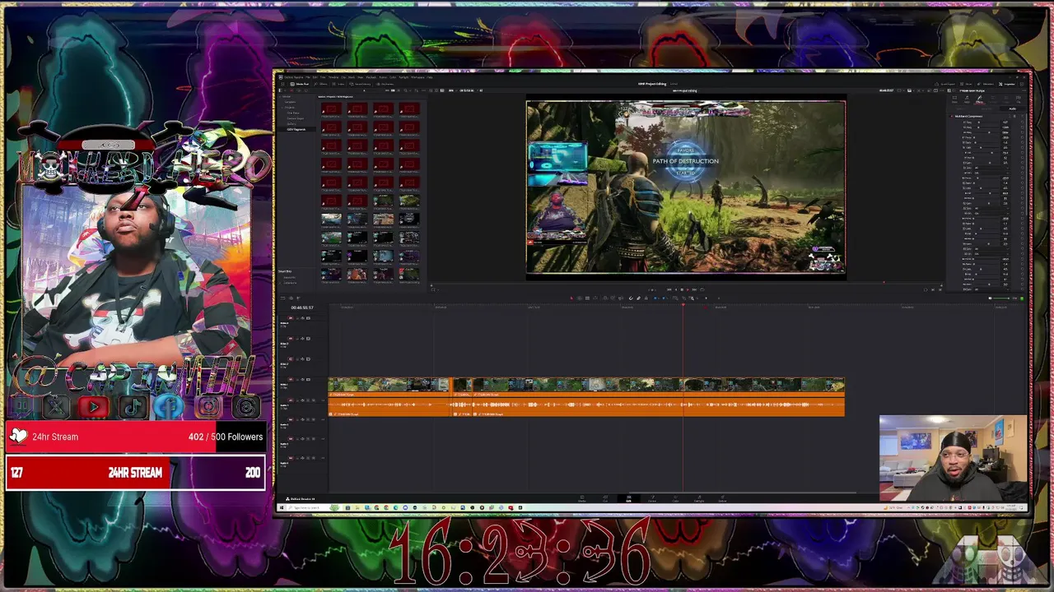The width and height of the screenshot is (1054, 592).
Task: Toggle the Loop playback icon
Action: click(x=702, y=289)
